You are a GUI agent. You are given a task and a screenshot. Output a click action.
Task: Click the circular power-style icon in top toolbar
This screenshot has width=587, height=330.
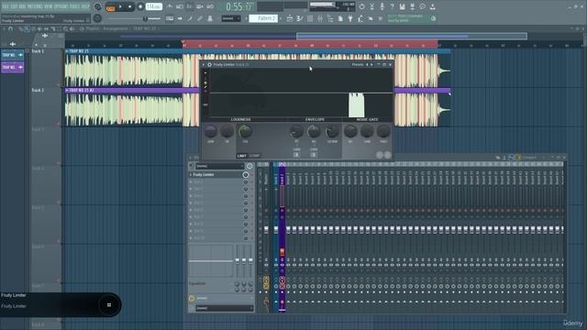coord(361,6)
